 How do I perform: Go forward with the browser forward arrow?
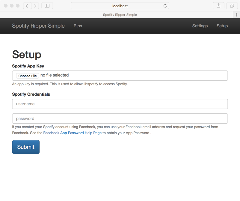(x=35, y=6)
